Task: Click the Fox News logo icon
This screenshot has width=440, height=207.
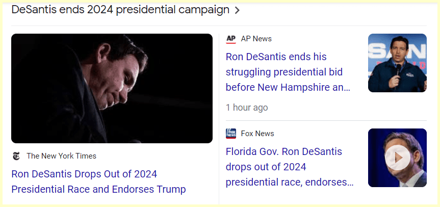Action: coord(231,134)
